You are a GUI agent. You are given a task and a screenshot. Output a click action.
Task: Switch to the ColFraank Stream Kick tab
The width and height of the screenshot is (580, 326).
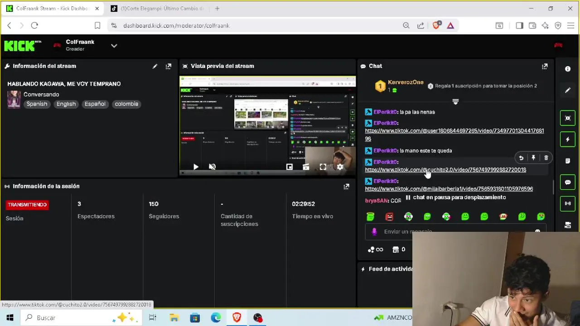(x=52, y=8)
